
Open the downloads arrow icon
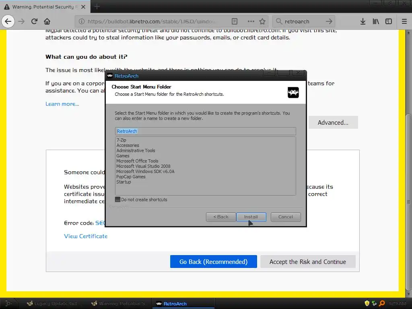pos(363,21)
